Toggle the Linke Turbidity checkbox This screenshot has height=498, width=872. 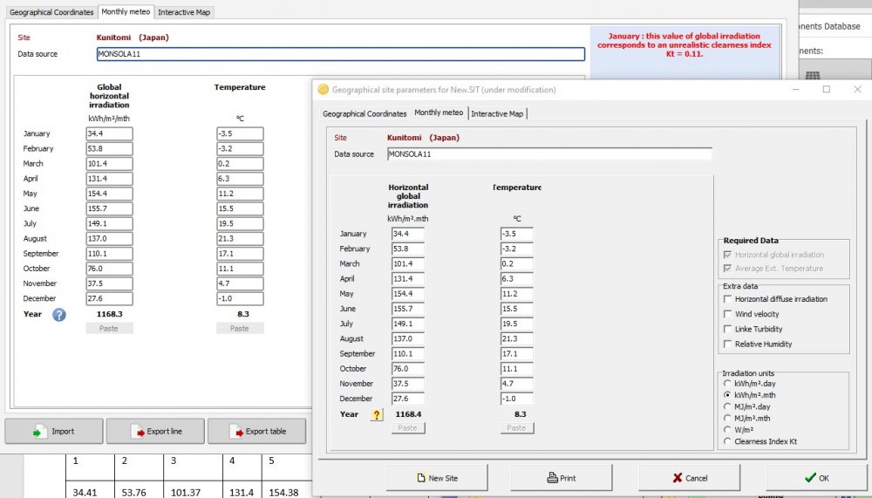(x=727, y=329)
